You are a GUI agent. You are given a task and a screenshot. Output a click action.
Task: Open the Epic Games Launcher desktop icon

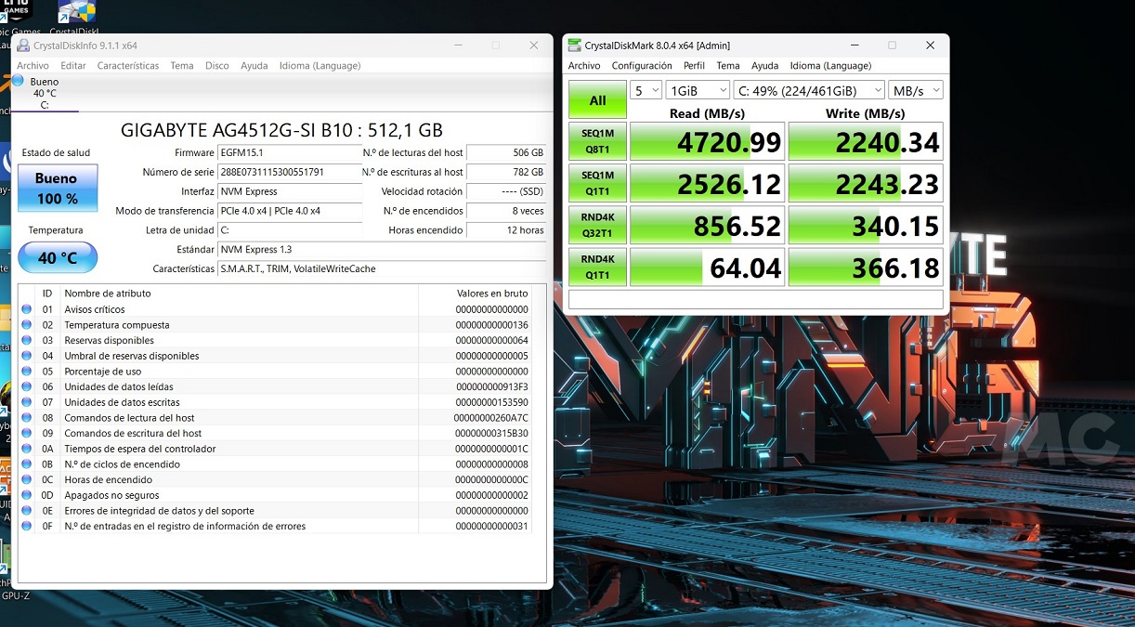tap(17, 13)
